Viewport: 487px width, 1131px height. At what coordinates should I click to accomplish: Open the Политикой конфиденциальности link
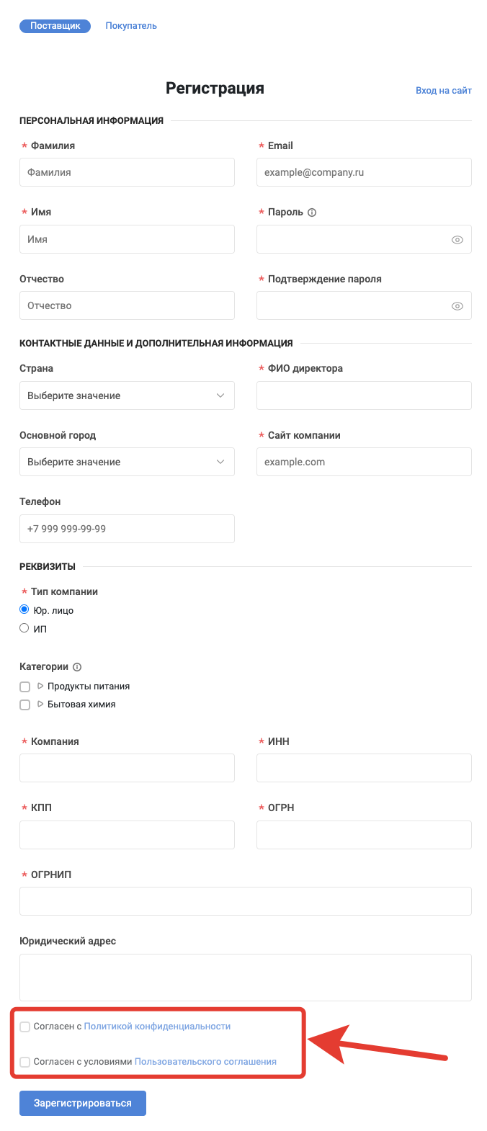(x=157, y=1027)
